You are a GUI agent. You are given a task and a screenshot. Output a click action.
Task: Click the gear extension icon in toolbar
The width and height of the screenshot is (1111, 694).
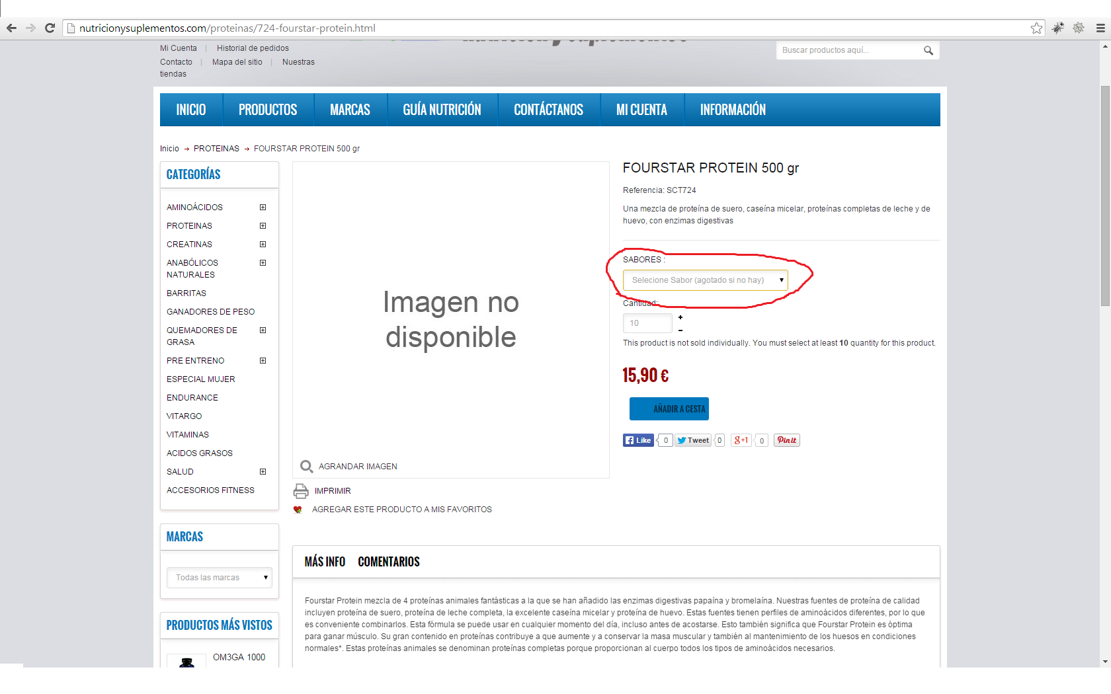pos(1079,28)
